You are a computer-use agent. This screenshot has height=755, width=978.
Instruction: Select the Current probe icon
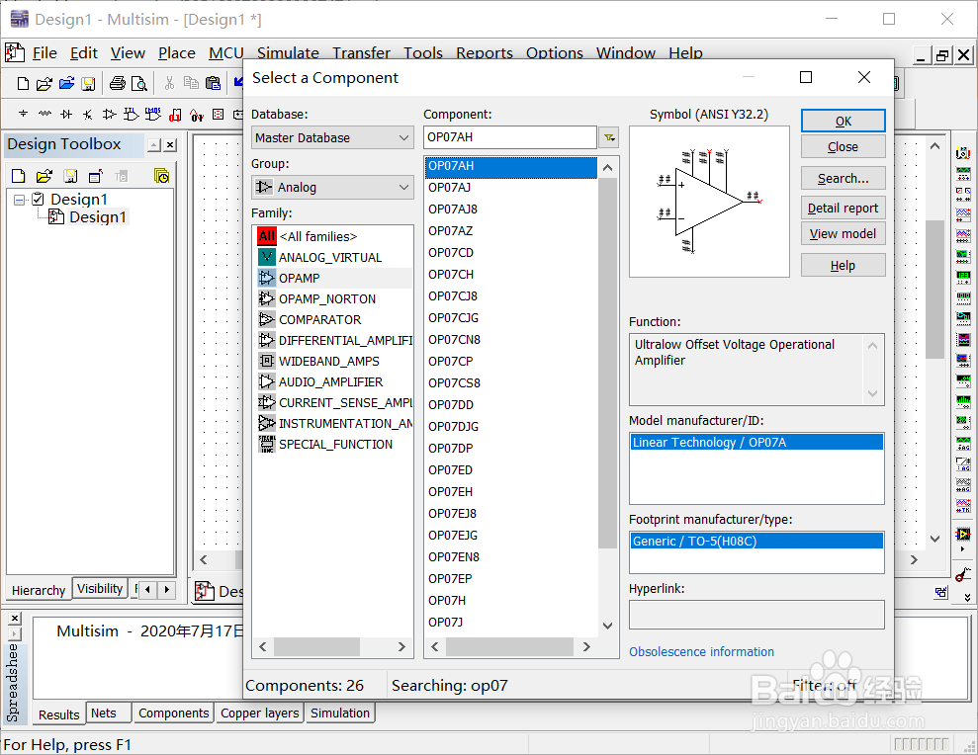(x=963, y=574)
